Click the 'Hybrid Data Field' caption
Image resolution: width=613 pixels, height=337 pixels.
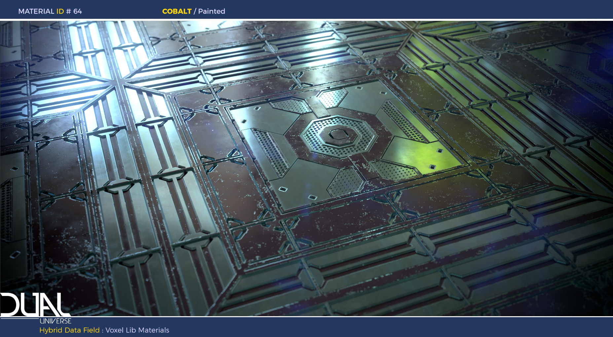69,330
